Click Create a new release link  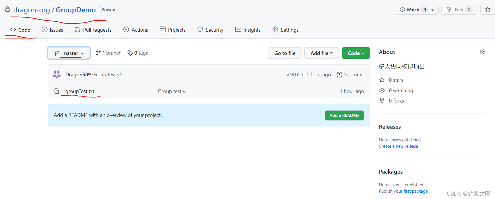tap(399, 146)
